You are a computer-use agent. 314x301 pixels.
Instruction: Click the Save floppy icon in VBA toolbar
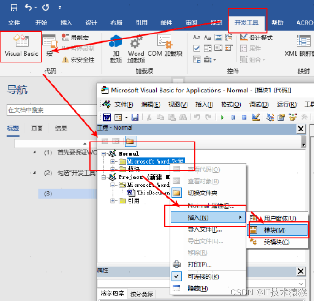(x=135, y=117)
